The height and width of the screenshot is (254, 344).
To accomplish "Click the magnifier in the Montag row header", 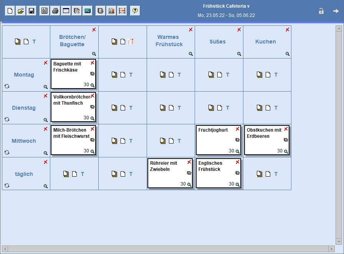I will tap(45, 87).
